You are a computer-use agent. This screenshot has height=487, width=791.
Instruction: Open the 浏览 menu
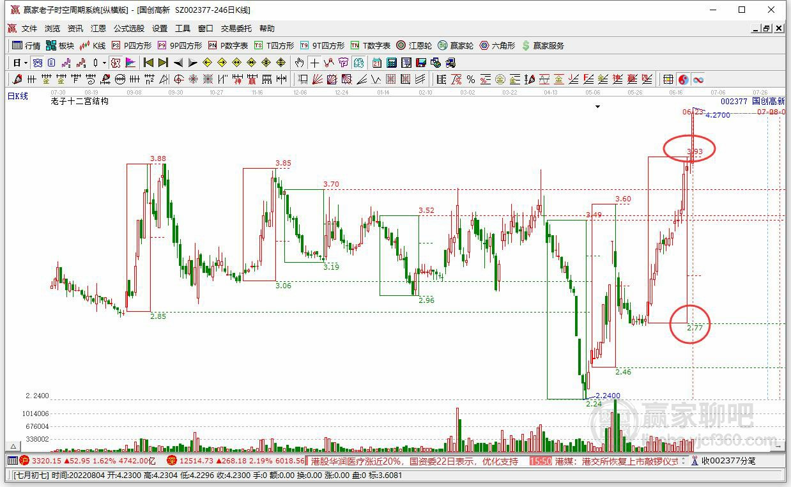pos(52,29)
